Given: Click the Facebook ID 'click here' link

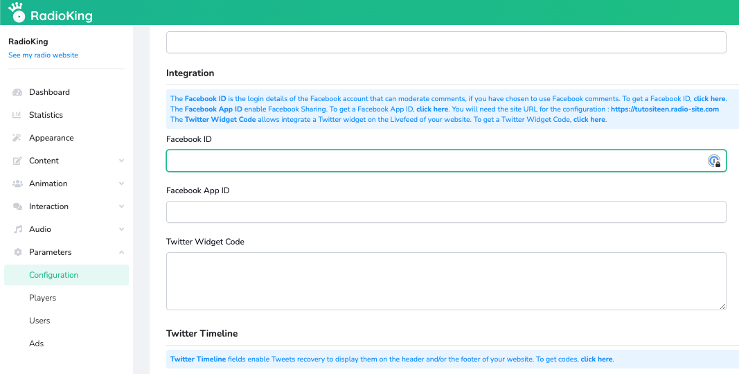Looking at the screenshot, I should click(709, 99).
